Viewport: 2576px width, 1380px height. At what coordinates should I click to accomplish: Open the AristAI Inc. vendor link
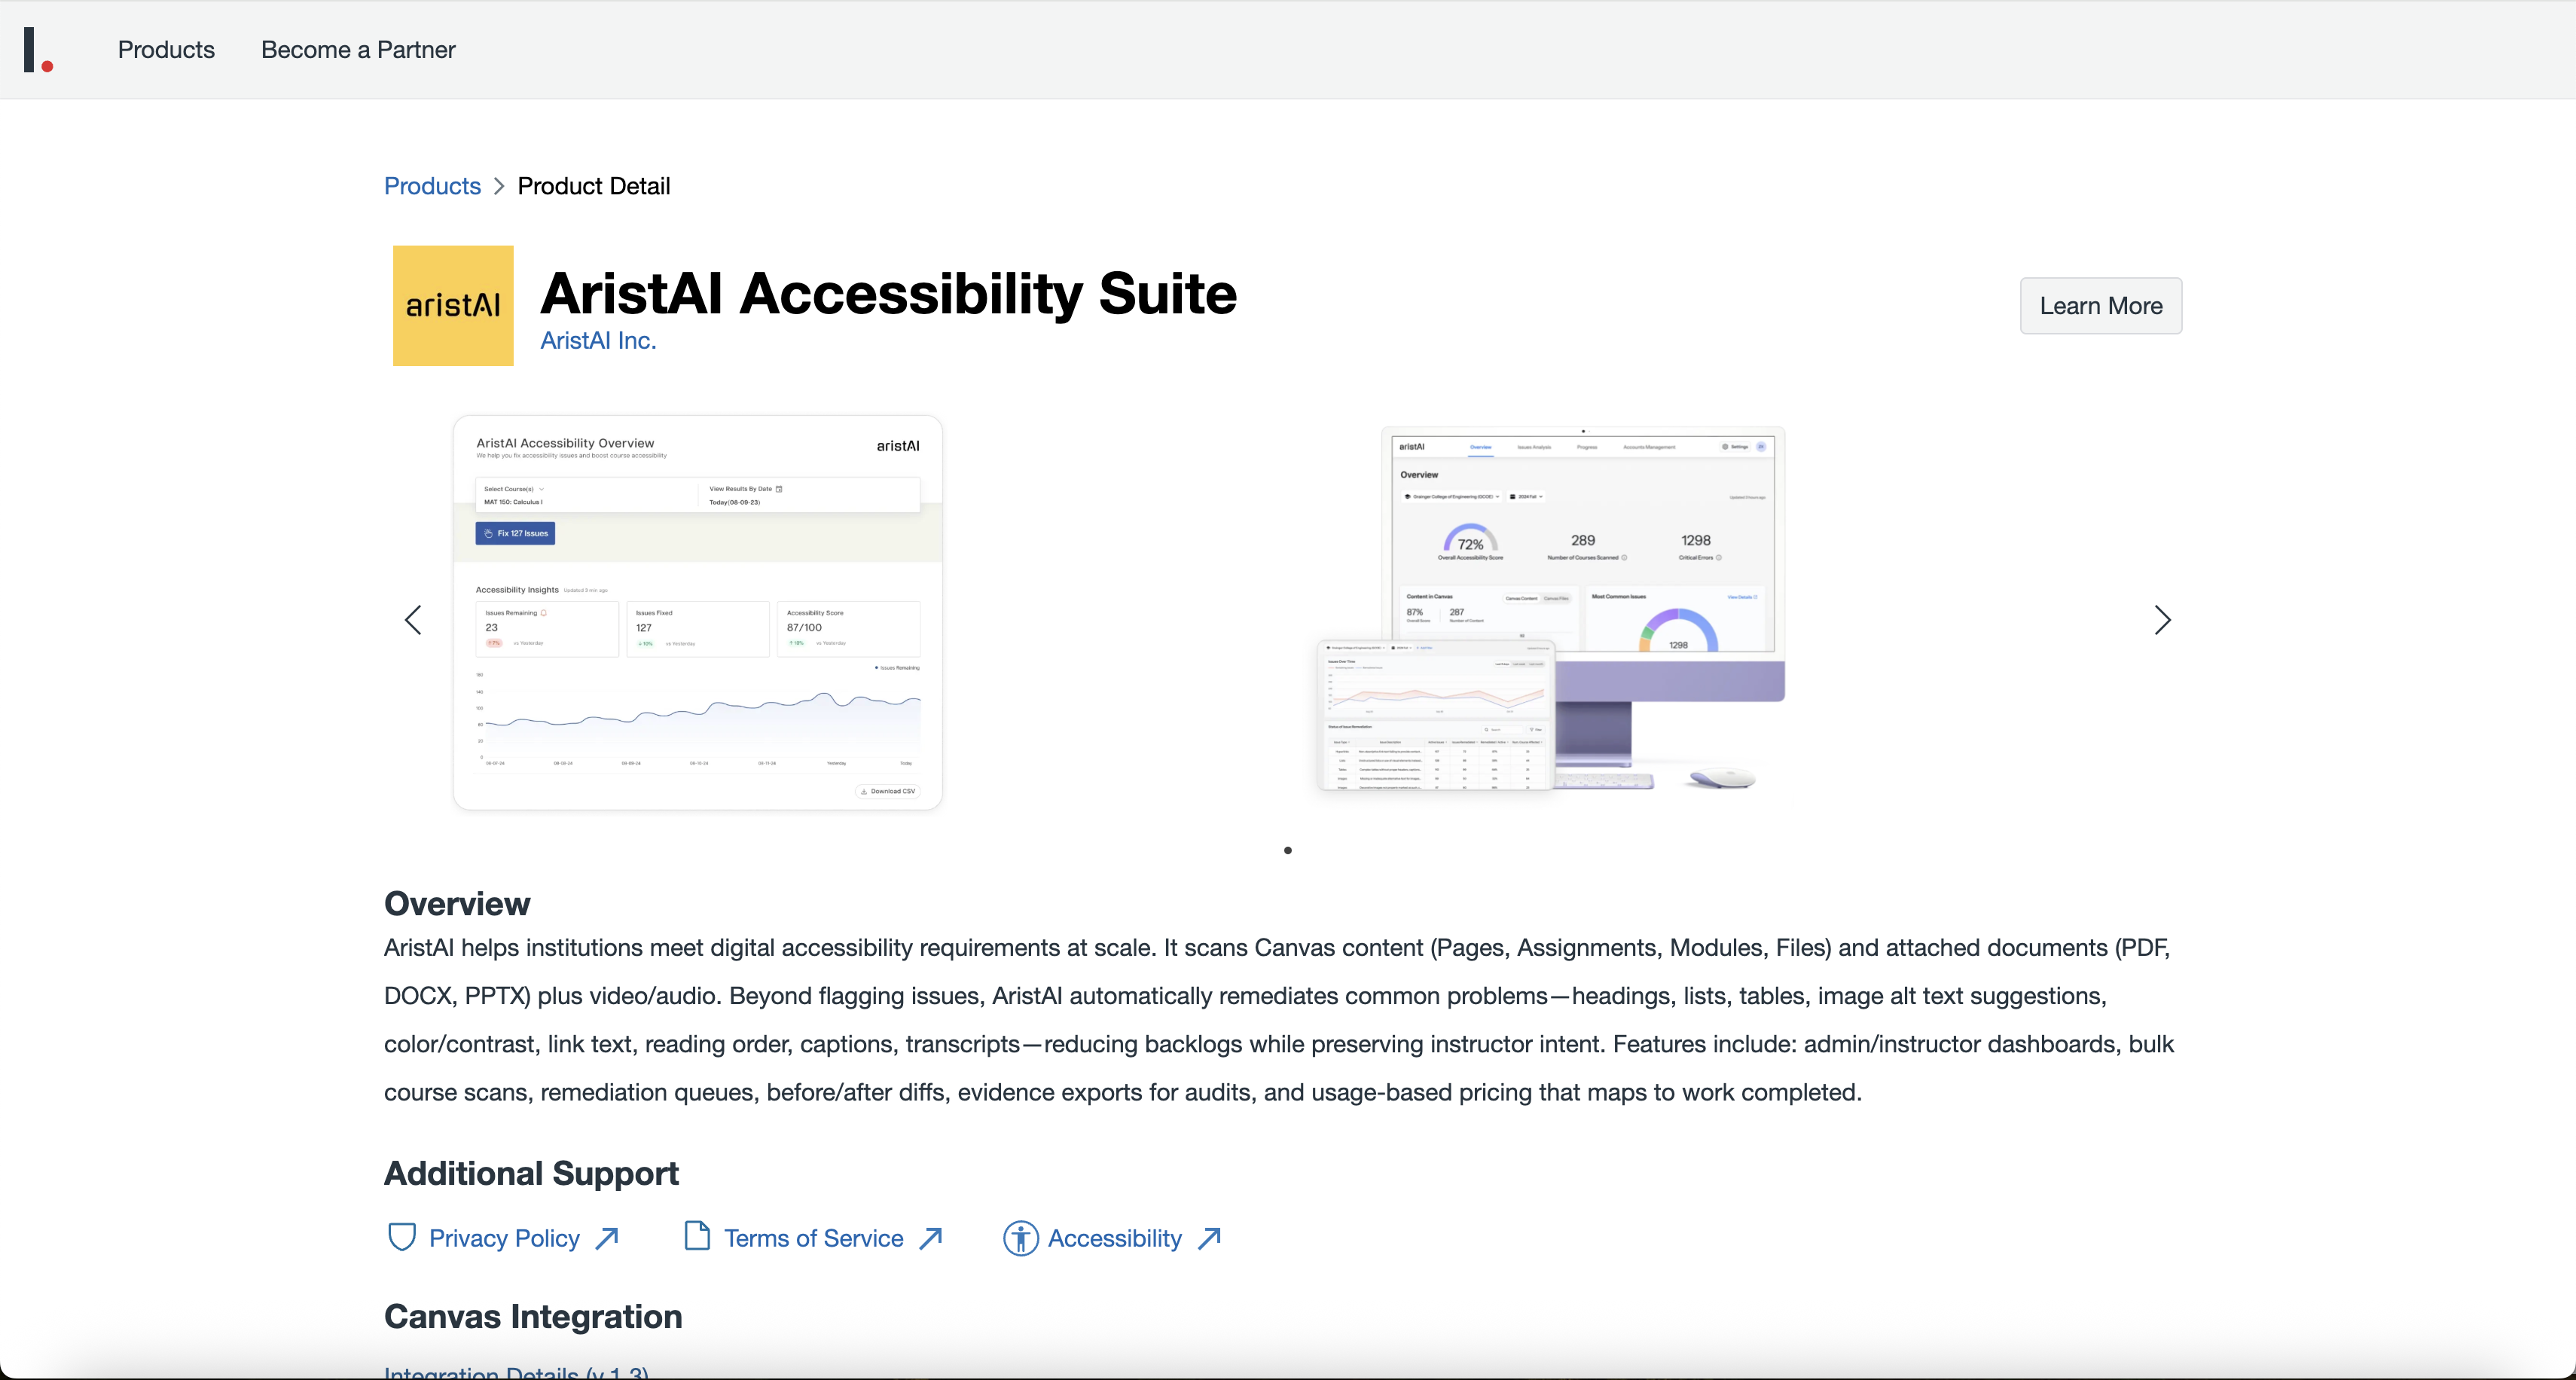[598, 341]
